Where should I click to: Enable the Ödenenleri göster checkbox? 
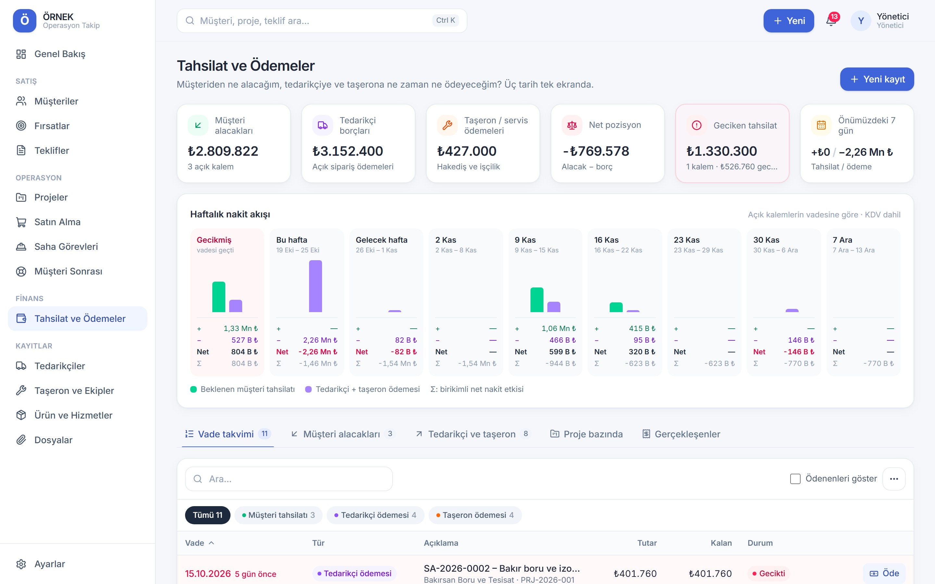795,479
